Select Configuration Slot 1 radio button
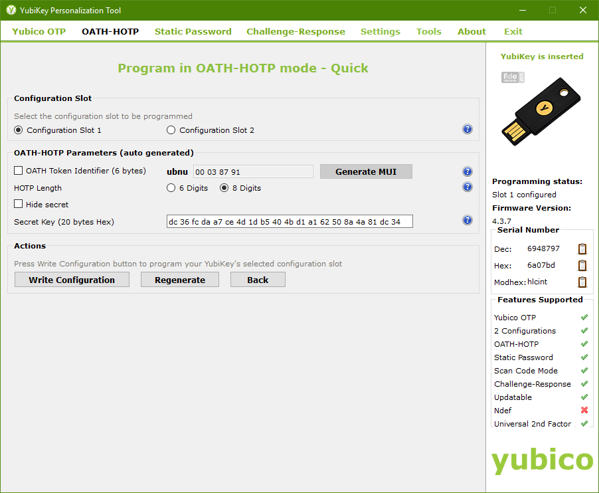 (x=18, y=130)
